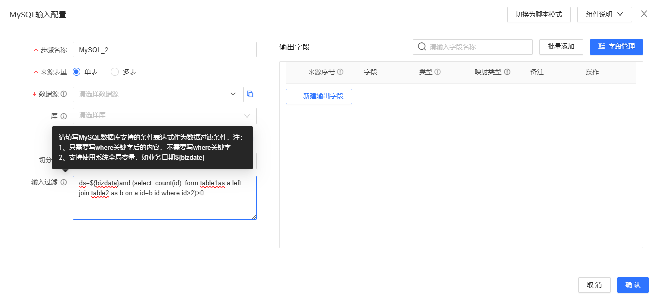Click 切换为脚本模式 button
Viewport: 658px width, 300px height.
pos(539,14)
